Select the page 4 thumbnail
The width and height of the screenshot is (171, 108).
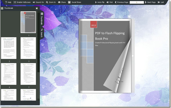coord(9,74)
